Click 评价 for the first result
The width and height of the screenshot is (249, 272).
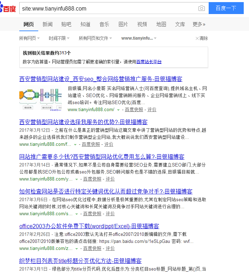point(152,110)
